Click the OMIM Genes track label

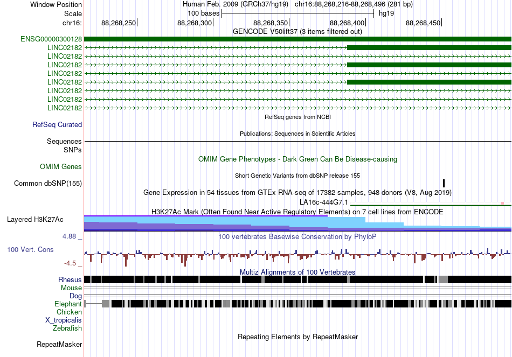click(60, 167)
